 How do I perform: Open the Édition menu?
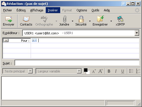tap(21, 10)
